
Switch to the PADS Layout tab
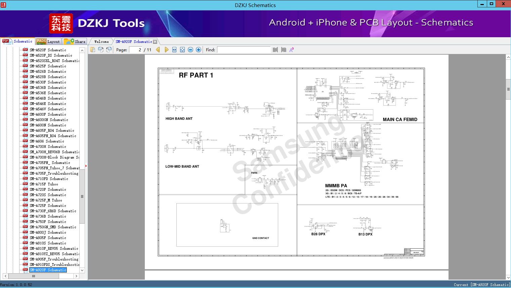point(48,42)
